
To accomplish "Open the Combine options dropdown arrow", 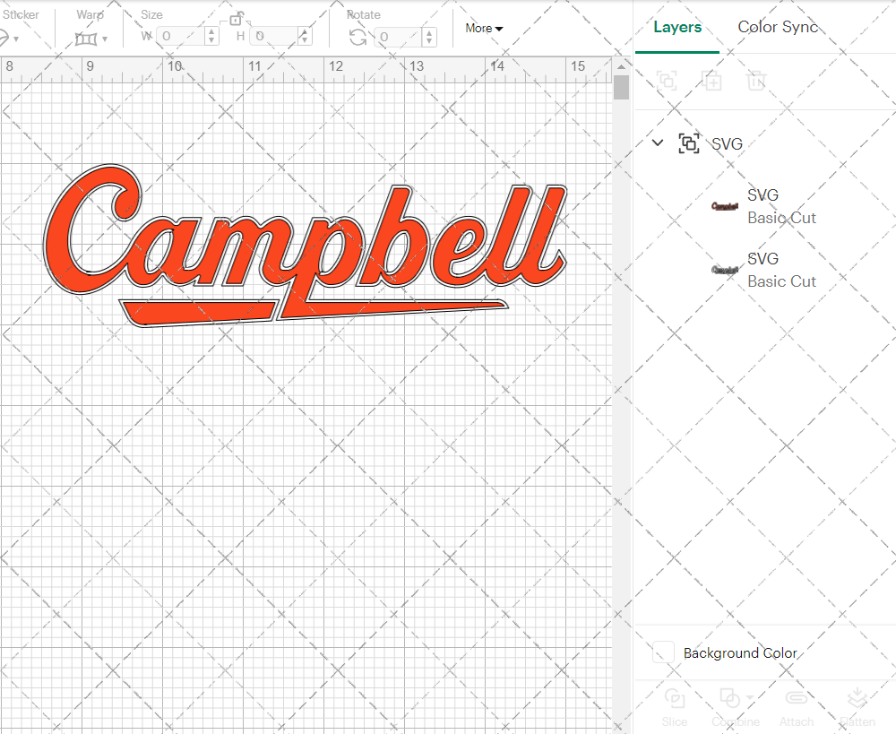I will (749, 697).
